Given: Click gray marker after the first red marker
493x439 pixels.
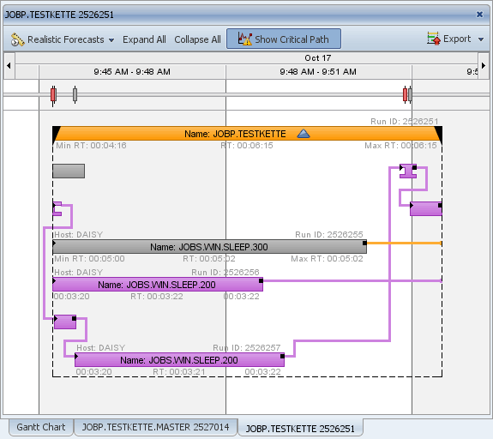Looking at the screenshot, I should [x=75, y=94].
